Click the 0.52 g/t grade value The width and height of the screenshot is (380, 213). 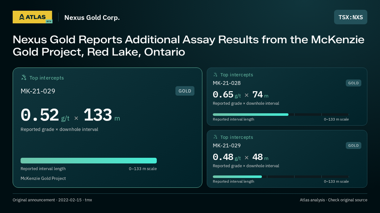coord(45,115)
